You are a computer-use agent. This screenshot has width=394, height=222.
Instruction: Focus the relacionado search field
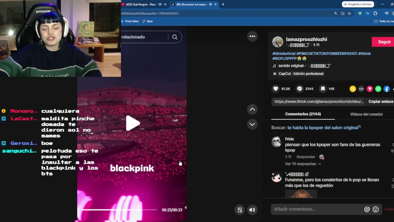coord(145,37)
